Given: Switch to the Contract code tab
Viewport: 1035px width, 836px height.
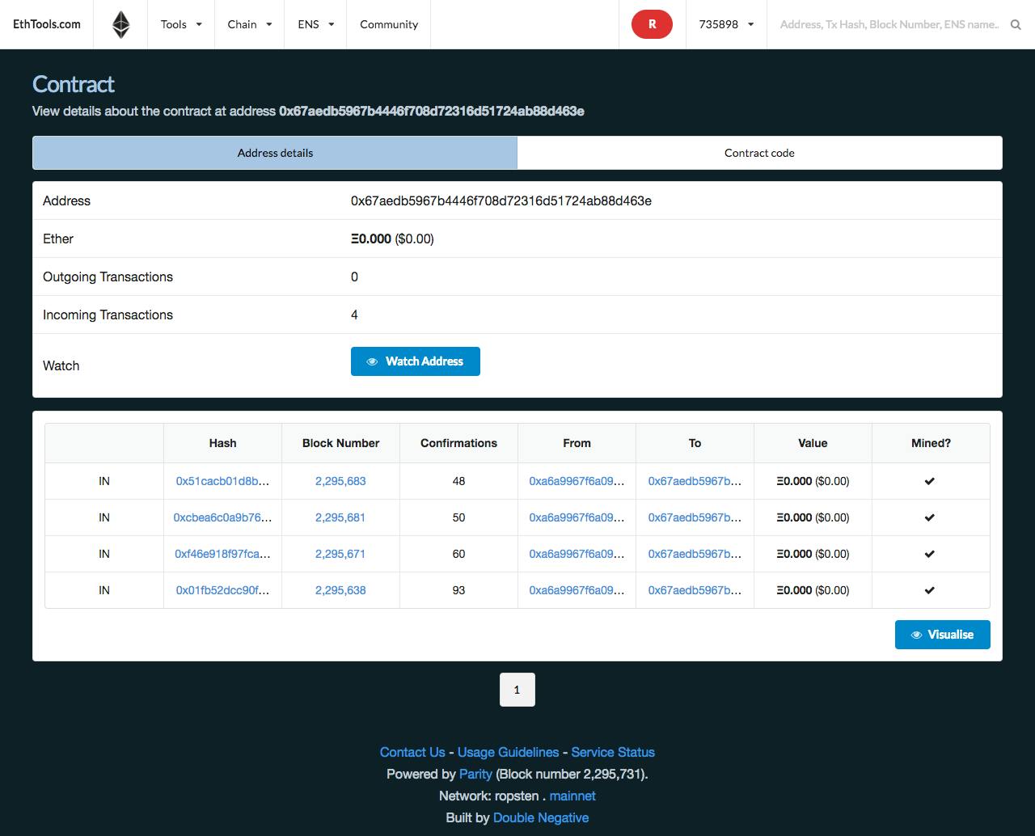Looking at the screenshot, I should tap(759, 153).
